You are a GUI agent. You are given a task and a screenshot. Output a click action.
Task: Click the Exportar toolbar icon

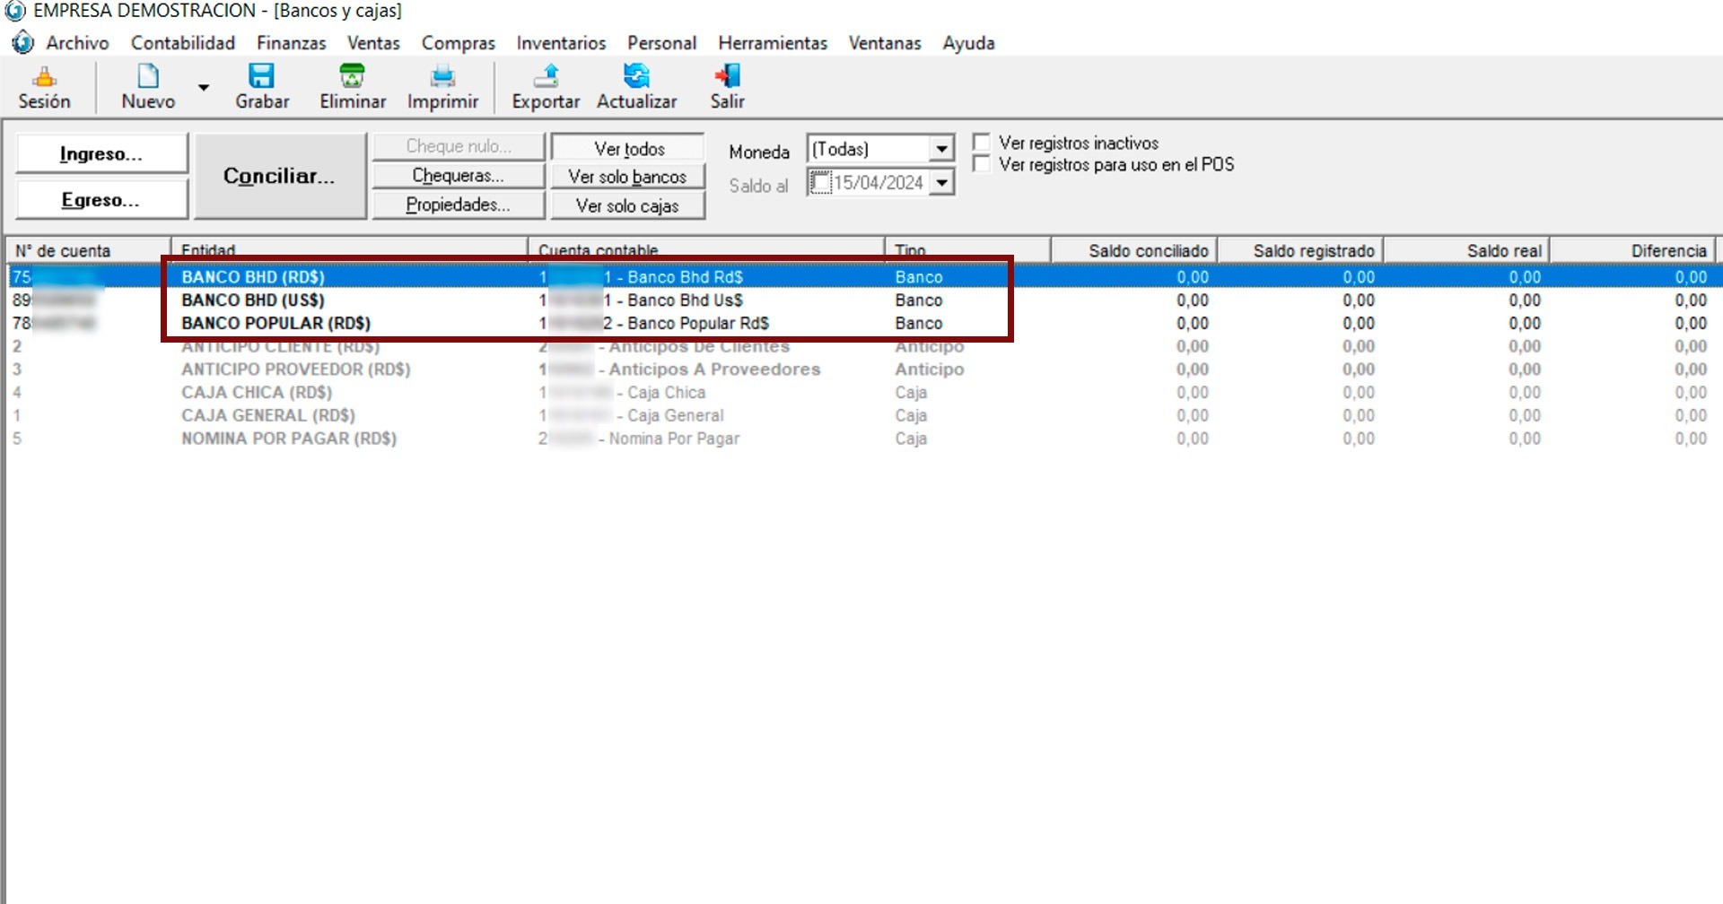pyautogui.click(x=546, y=76)
